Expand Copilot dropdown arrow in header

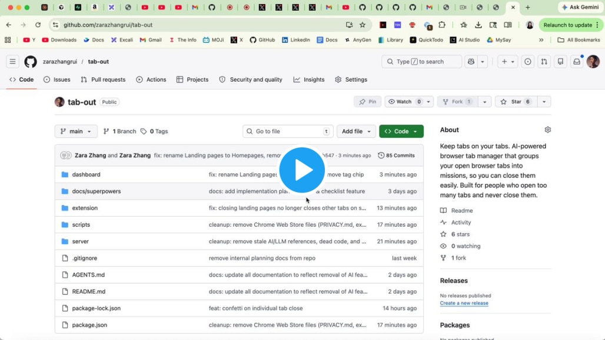point(483,62)
